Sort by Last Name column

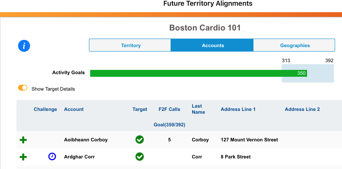[x=198, y=109]
